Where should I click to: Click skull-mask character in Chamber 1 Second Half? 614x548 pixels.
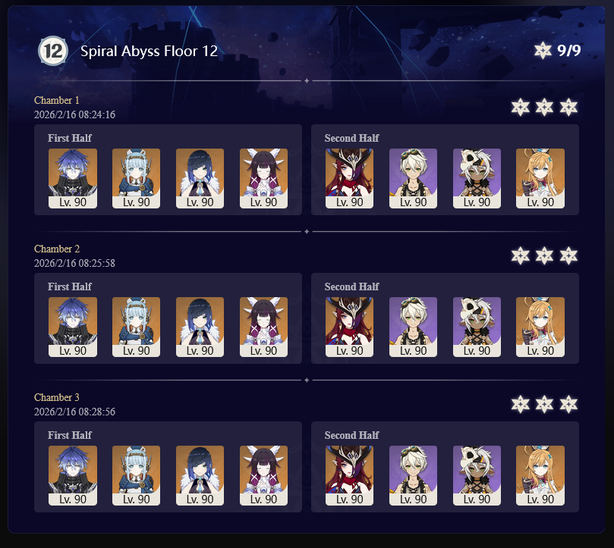click(x=477, y=178)
